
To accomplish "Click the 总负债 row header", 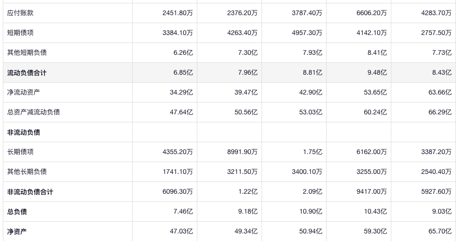I will coord(17,212).
